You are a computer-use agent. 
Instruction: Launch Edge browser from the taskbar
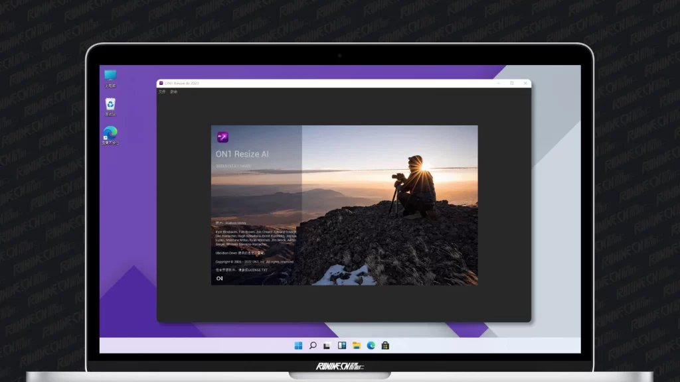[x=371, y=346]
